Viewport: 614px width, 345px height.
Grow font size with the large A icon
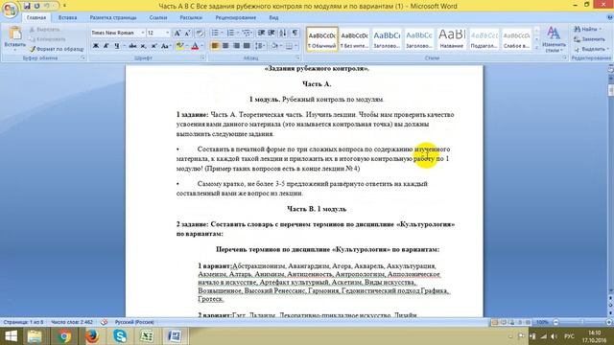(177, 33)
